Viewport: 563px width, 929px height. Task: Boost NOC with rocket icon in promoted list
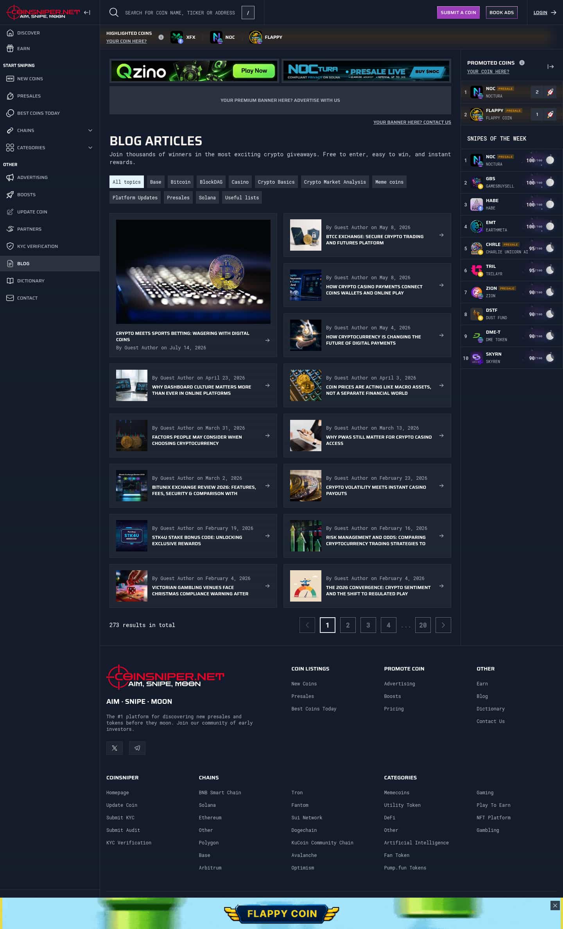pos(550,92)
